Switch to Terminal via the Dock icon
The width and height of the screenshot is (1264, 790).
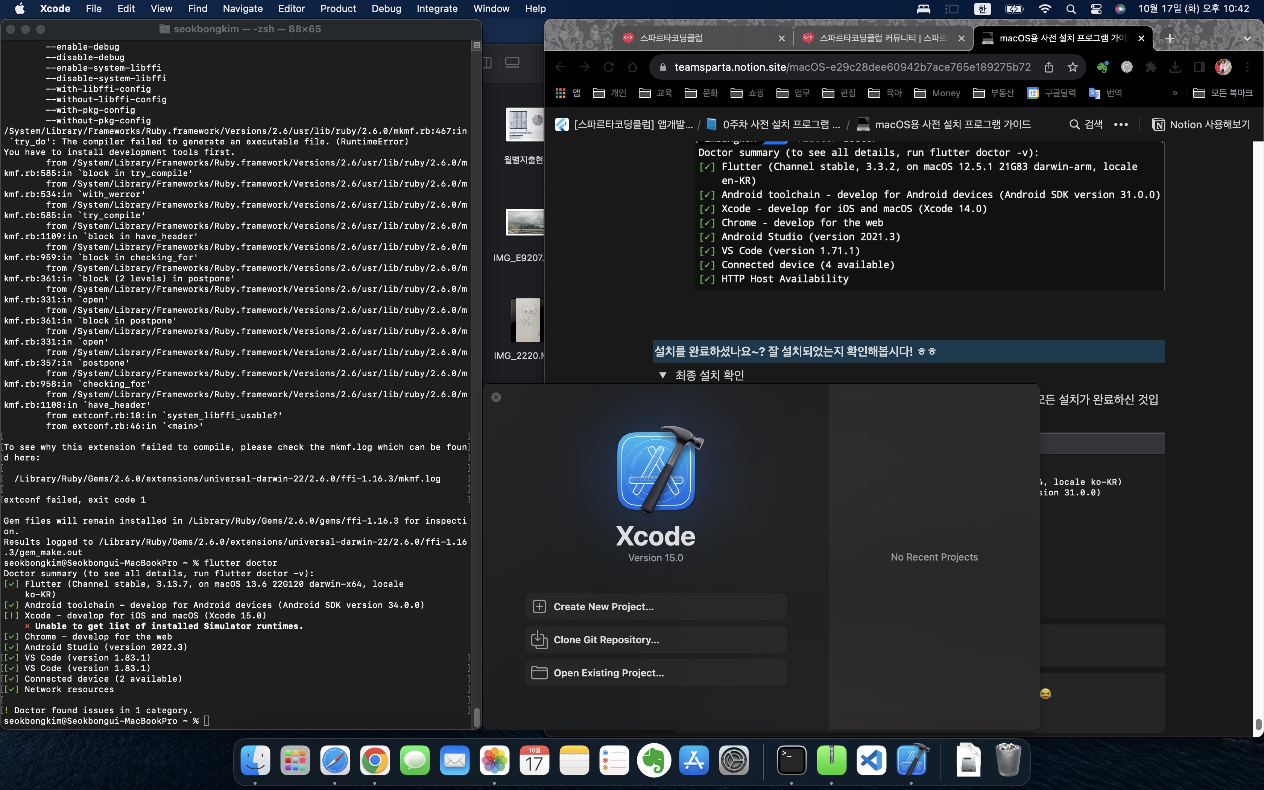pyautogui.click(x=791, y=760)
